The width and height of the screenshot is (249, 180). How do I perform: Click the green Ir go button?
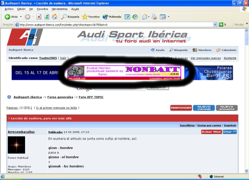tap(222, 25)
